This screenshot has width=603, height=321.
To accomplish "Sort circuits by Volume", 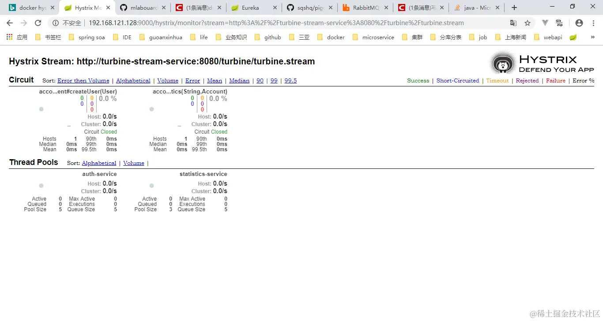I will pos(168,81).
